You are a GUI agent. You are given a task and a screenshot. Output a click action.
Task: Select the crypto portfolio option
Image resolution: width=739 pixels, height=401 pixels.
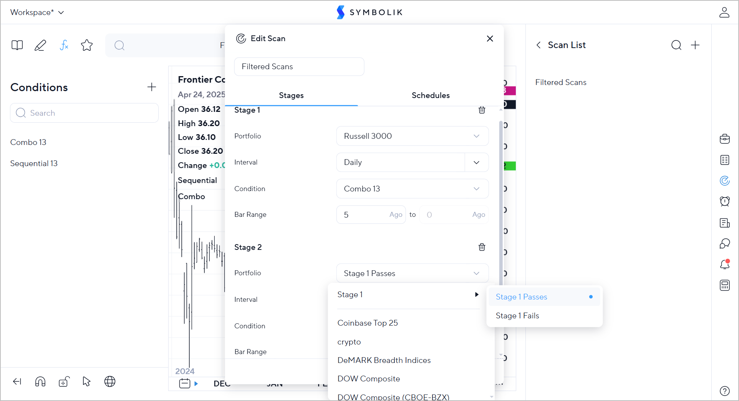pyautogui.click(x=349, y=342)
